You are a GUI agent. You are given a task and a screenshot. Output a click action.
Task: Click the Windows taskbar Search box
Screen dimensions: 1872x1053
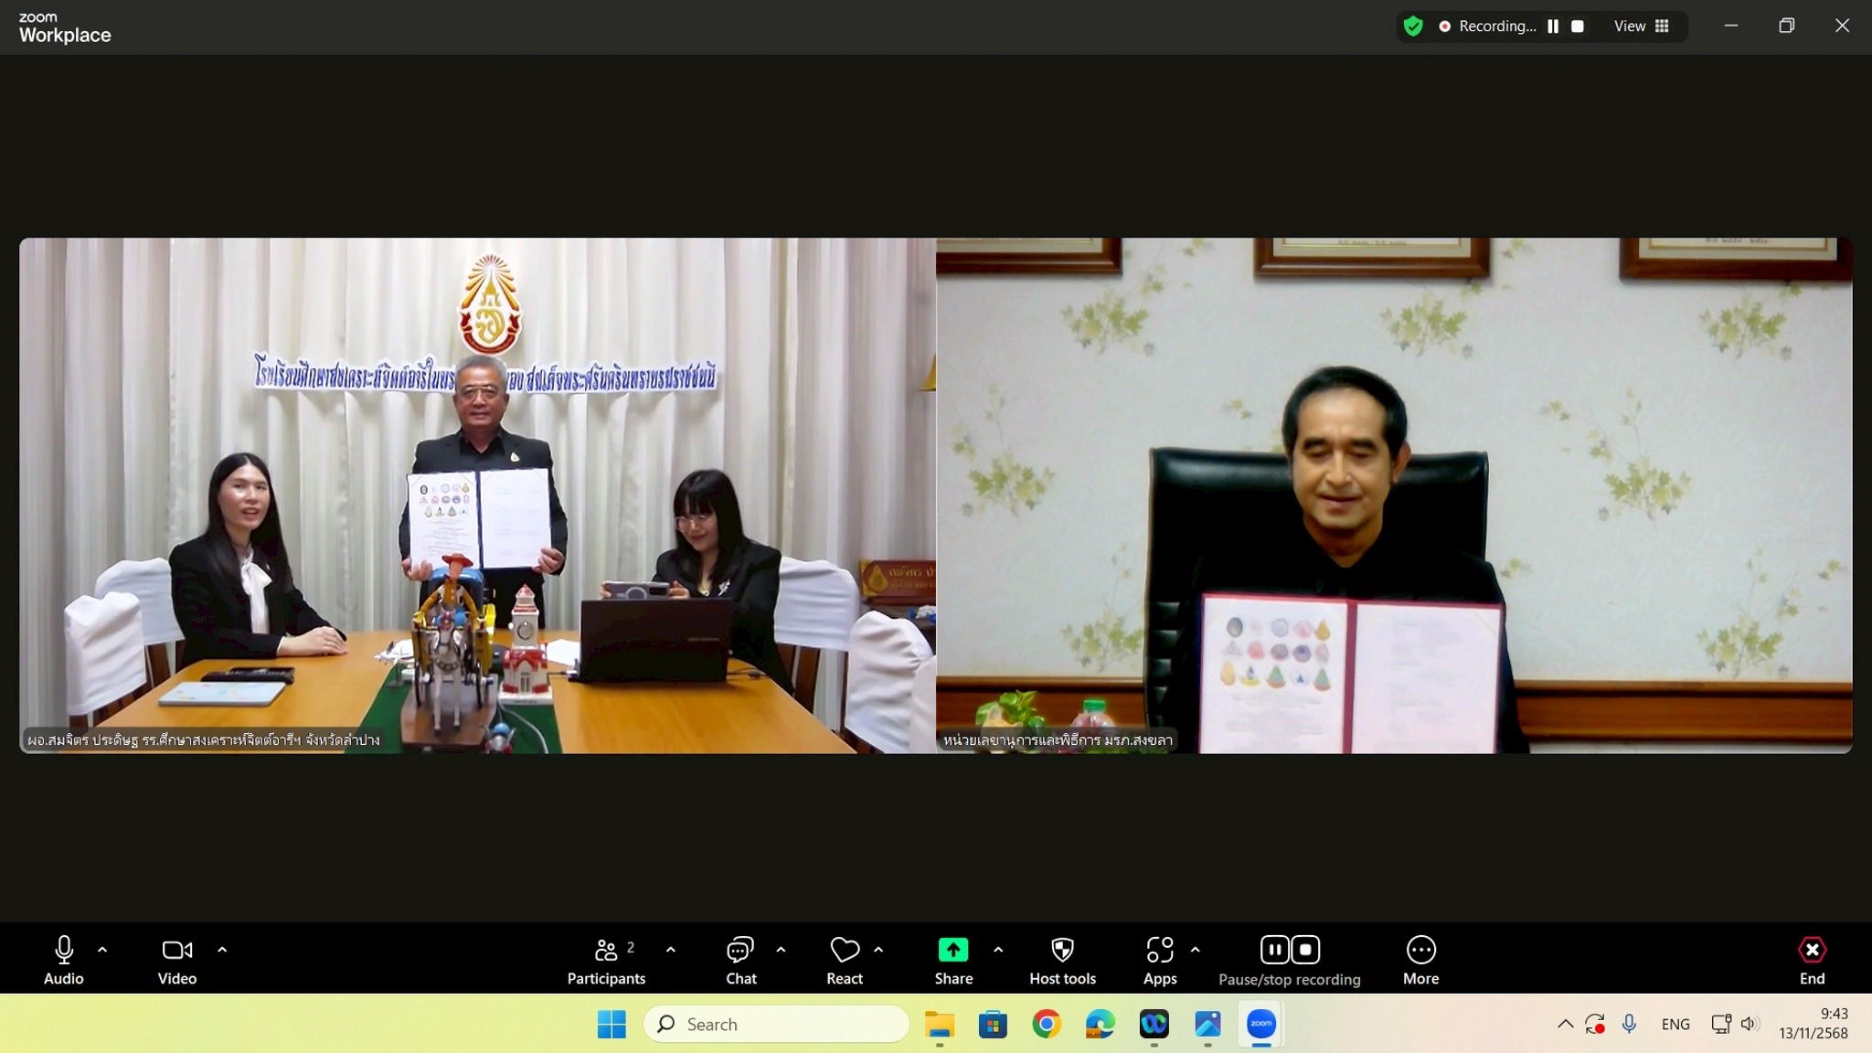tap(777, 1024)
